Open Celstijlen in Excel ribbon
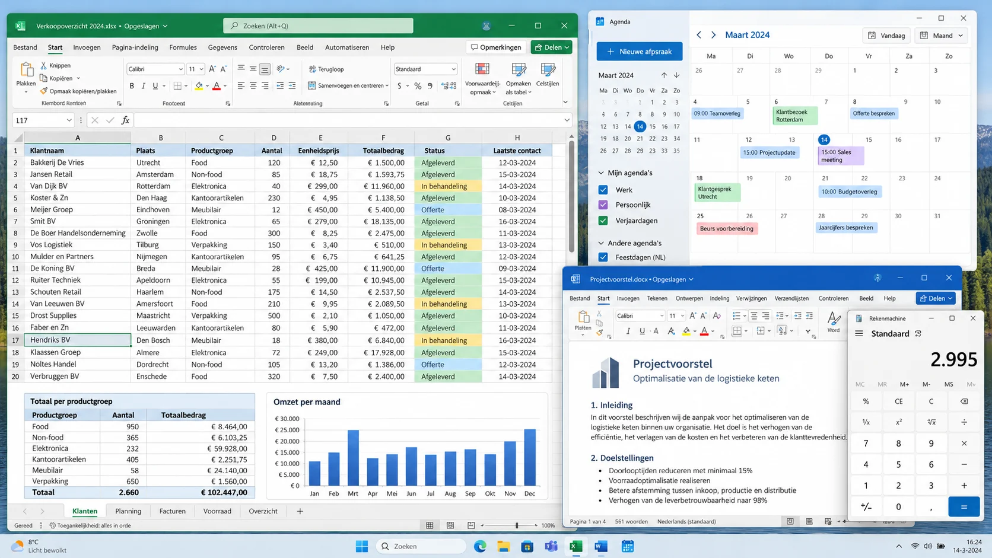Screen dimensions: 992x558 (547, 75)
